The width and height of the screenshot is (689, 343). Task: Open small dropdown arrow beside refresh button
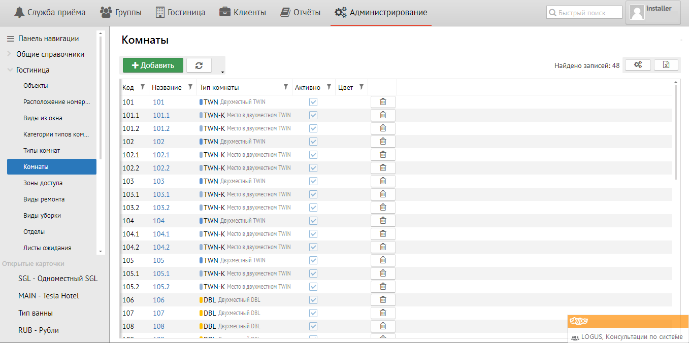(x=222, y=72)
